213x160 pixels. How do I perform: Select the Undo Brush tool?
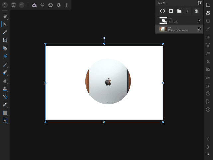(5, 97)
